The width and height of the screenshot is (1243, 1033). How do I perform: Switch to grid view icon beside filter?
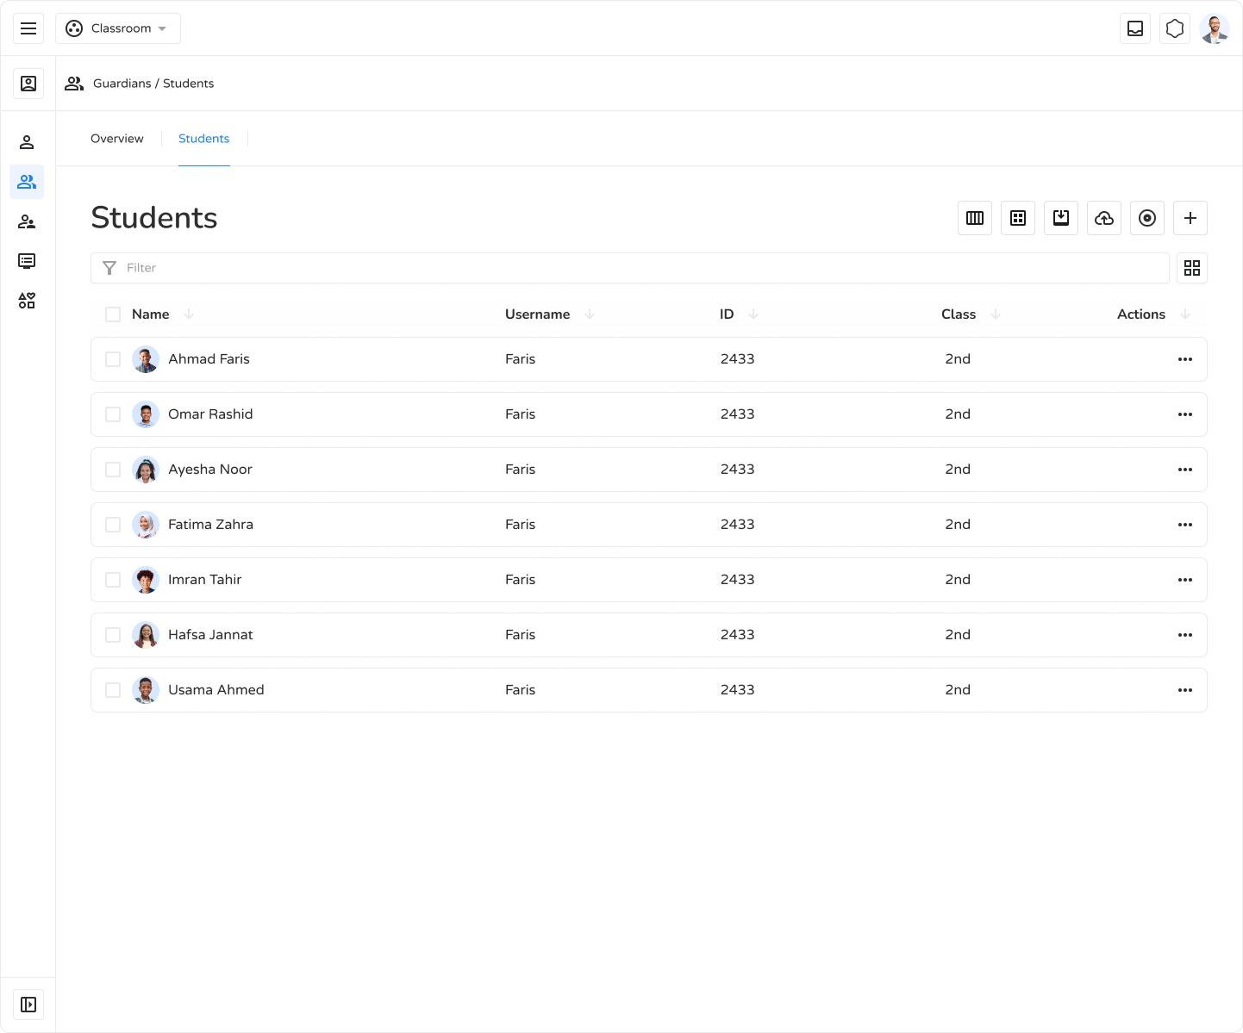click(x=1192, y=268)
